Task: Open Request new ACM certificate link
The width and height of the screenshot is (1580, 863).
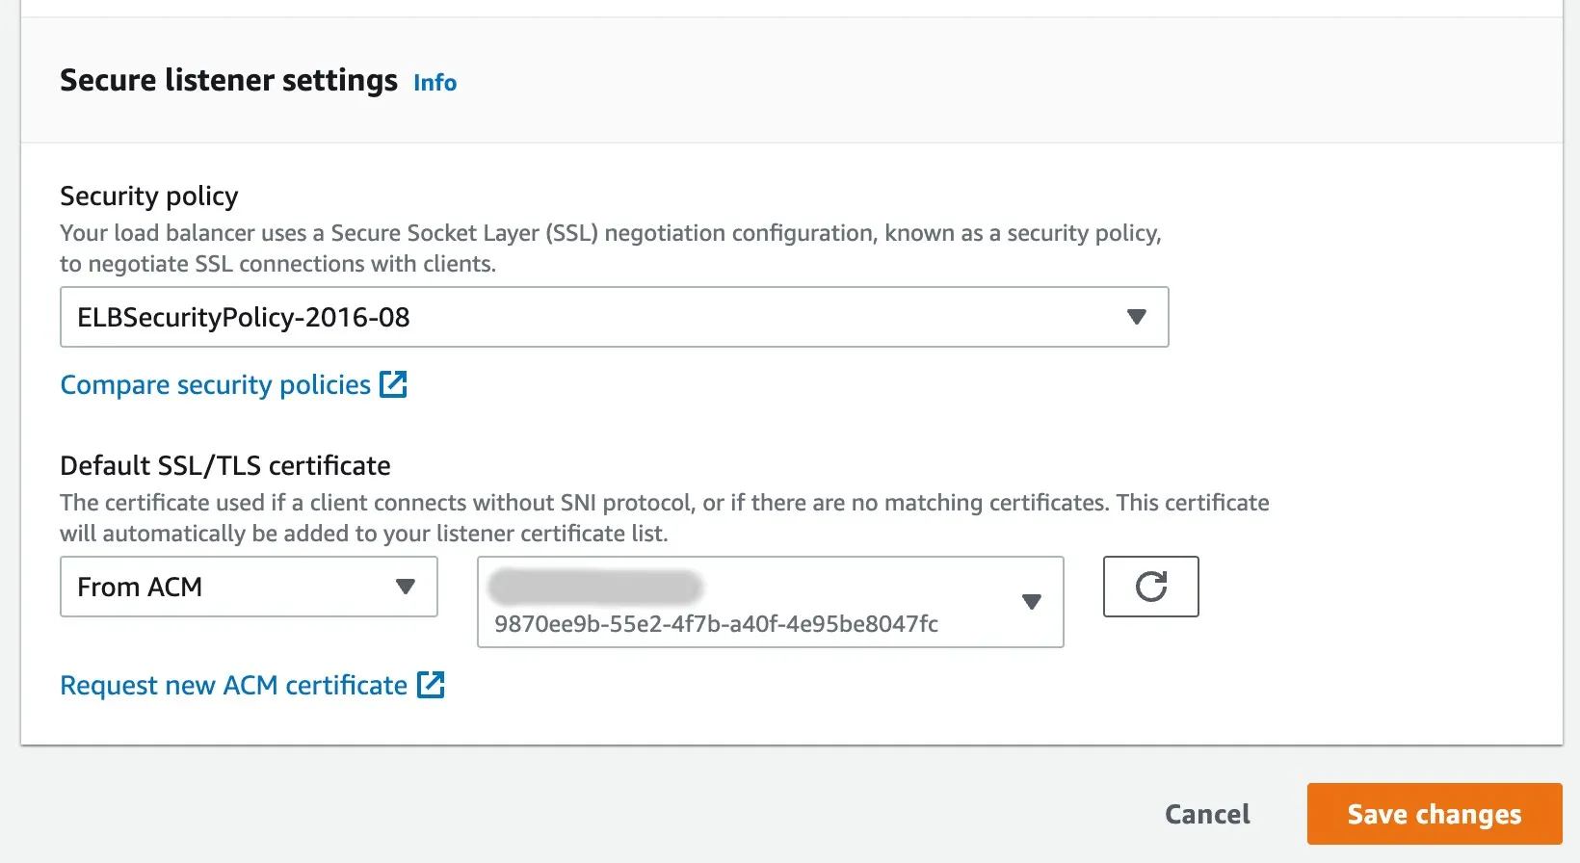Action: click(x=233, y=686)
